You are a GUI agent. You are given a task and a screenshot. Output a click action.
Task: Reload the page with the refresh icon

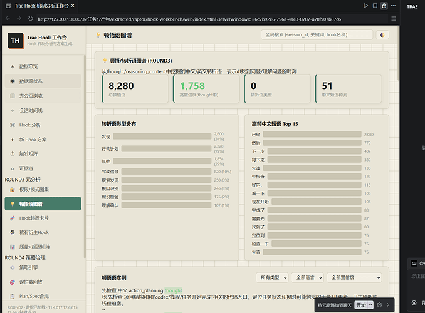tap(30, 19)
